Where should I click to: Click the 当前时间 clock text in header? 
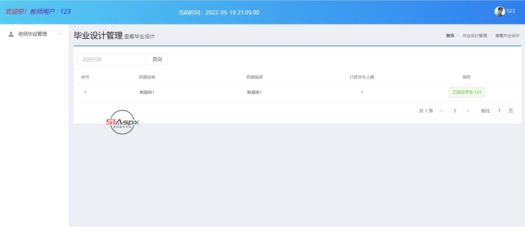(219, 13)
